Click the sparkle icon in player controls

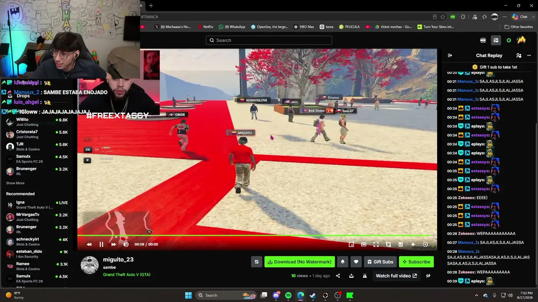click(x=413, y=244)
